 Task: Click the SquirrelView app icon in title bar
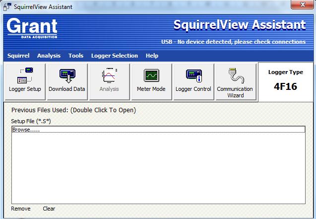tap(7, 6)
